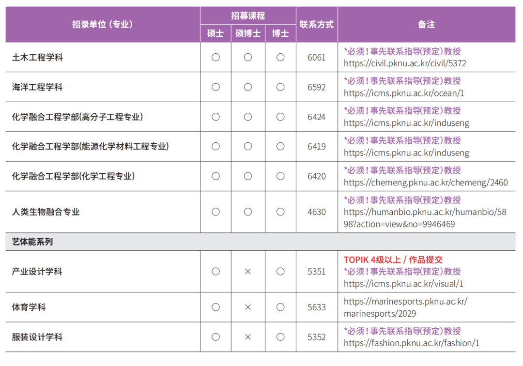Click the red TOPIK 4级以上 requirement text
Viewport: 523px width, 366px height.
pyautogui.click(x=393, y=259)
